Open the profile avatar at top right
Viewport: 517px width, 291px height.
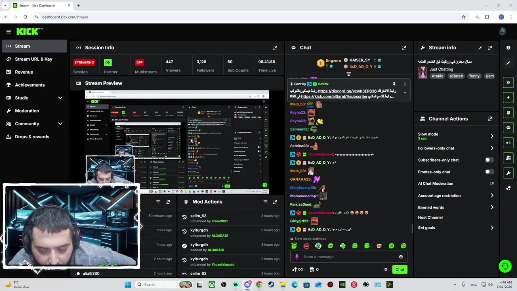pos(502,32)
